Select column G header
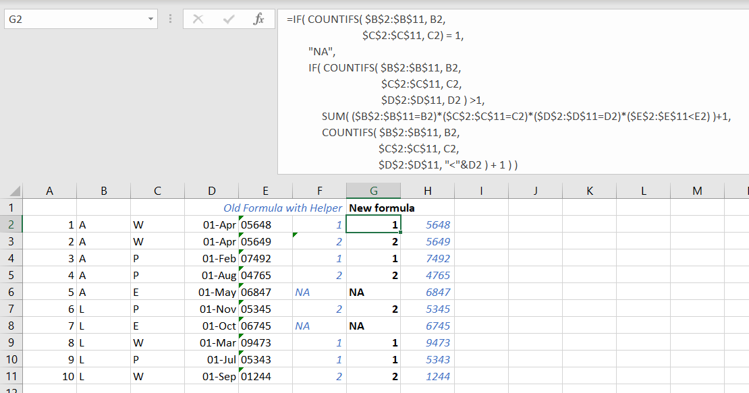Image resolution: width=749 pixels, height=393 pixels. [374, 191]
